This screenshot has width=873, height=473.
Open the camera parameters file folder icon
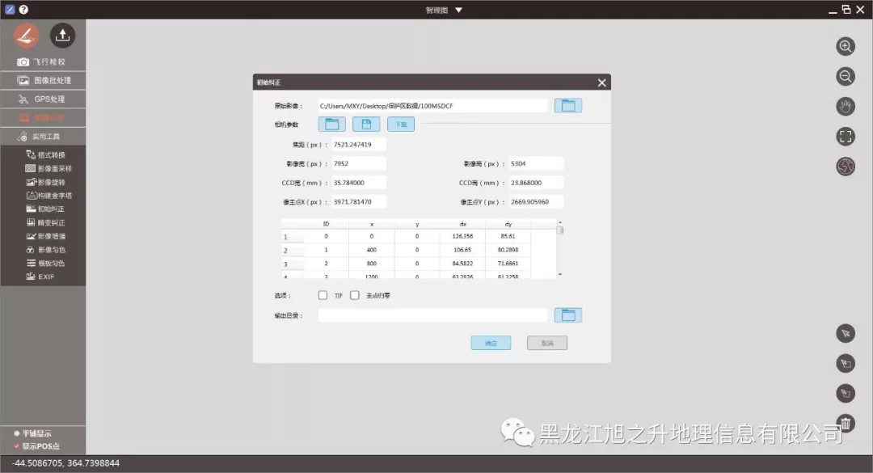tap(331, 124)
